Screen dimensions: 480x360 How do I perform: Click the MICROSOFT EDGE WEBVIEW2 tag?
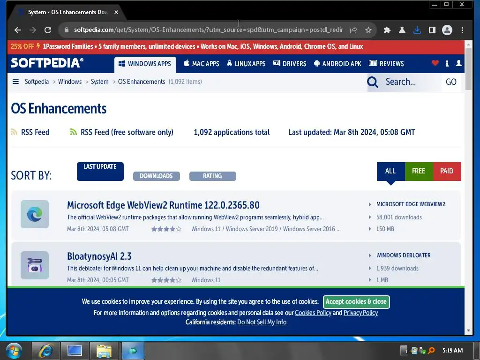point(411,204)
